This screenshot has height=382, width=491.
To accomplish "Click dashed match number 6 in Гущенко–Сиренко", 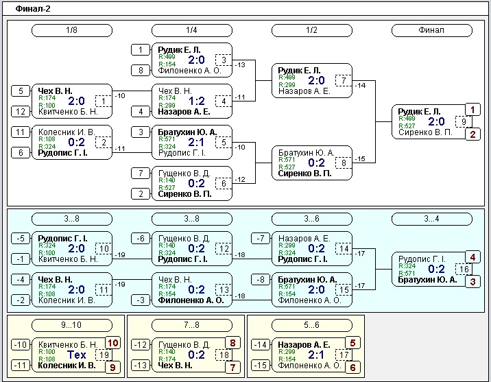I will pyautogui.click(x=224, y=184).
